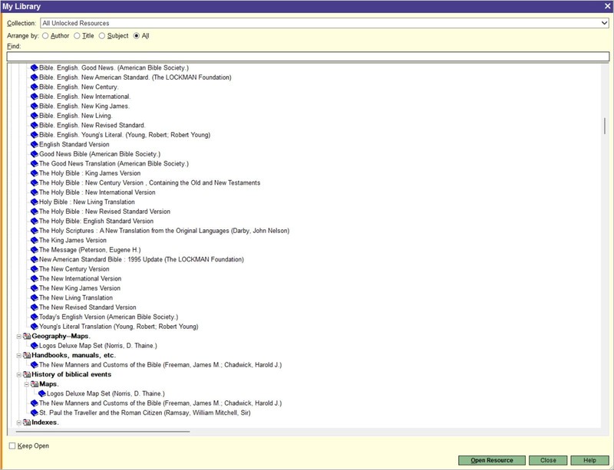Select The Holy Bible: English Standard Version
614x470 pixels.
pyautogui.click(x=97, y=221)
